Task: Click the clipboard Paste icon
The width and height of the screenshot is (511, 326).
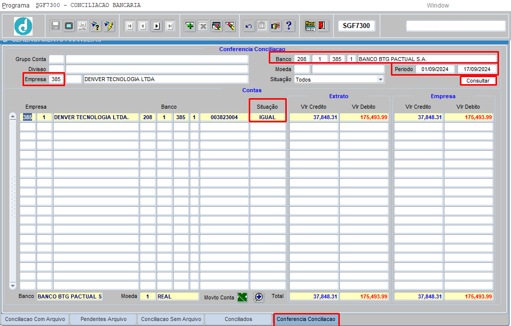Action: pos(262,26)
